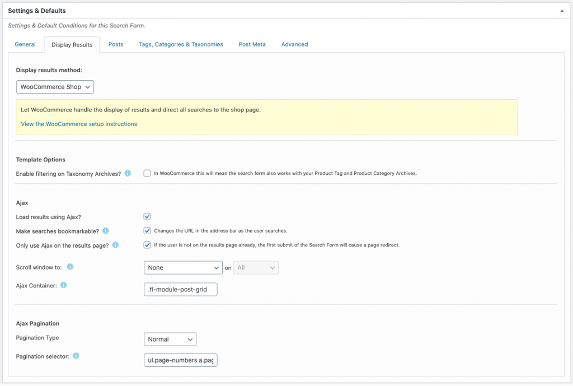Screen dimensions: 573x386
Task: Switch to the Post Meta tab
Action: point(252,44)
